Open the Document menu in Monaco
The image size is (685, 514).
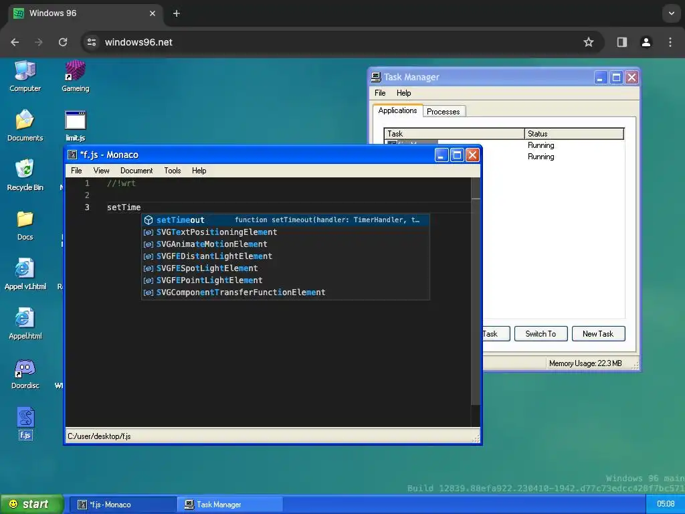(x=136, y=171)
